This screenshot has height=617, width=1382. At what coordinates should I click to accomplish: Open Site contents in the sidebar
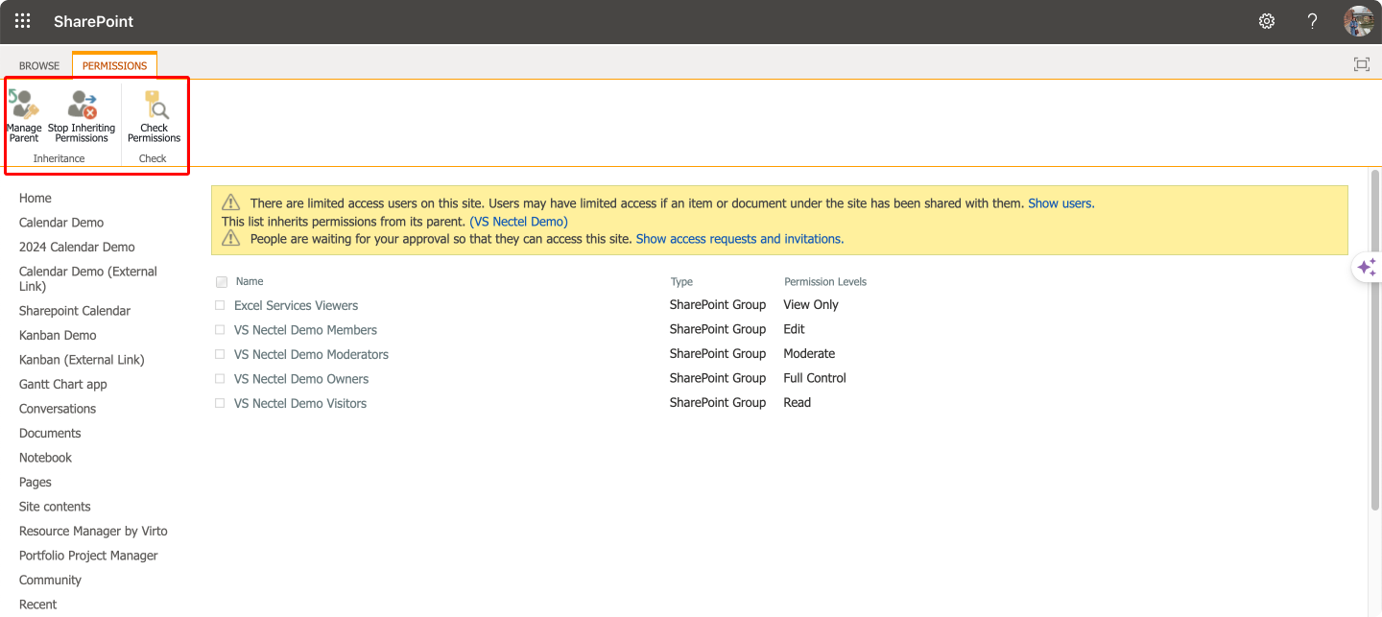point(55,507)
